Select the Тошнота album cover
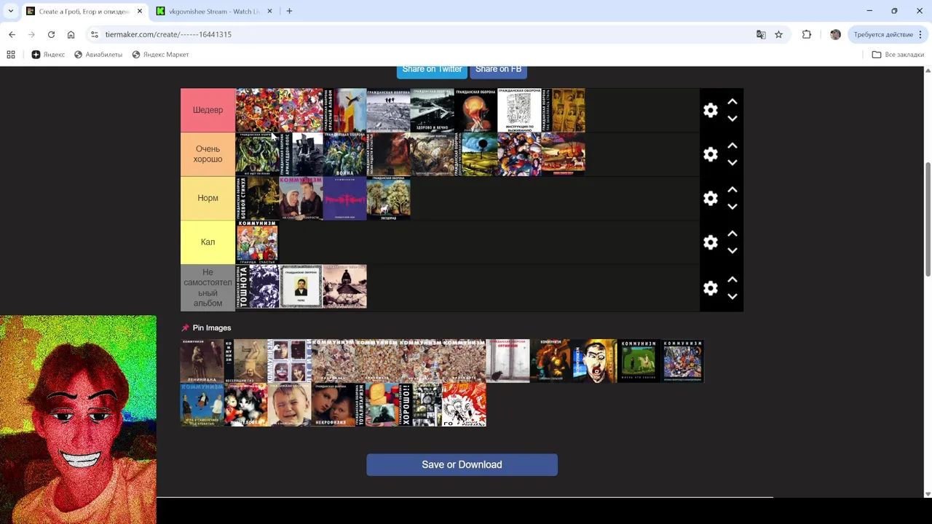932x524 pixels. pos(257,287)
